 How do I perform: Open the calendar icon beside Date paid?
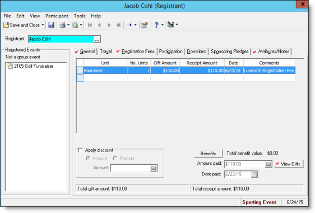pyautogui.click(x=254, y=174)
